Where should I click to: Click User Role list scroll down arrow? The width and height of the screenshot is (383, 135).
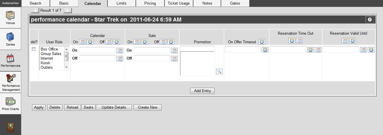(66, 67)
